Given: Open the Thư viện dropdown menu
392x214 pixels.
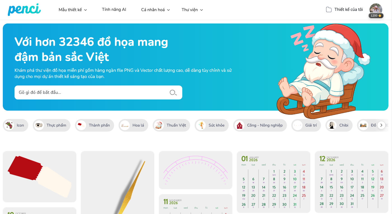Looking at the screenshot, I should pyautogui.click(x=192, y=10).
